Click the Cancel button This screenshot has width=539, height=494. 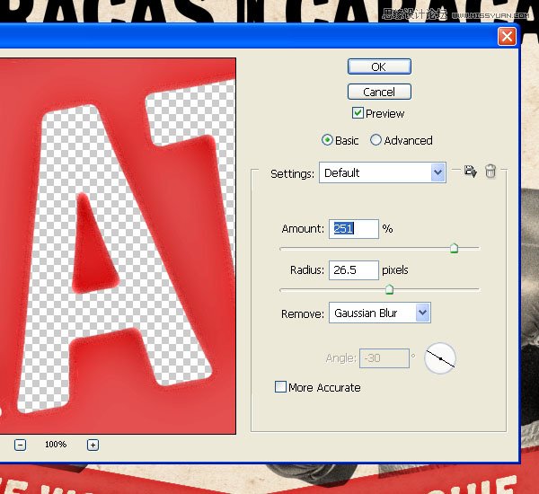379,92
